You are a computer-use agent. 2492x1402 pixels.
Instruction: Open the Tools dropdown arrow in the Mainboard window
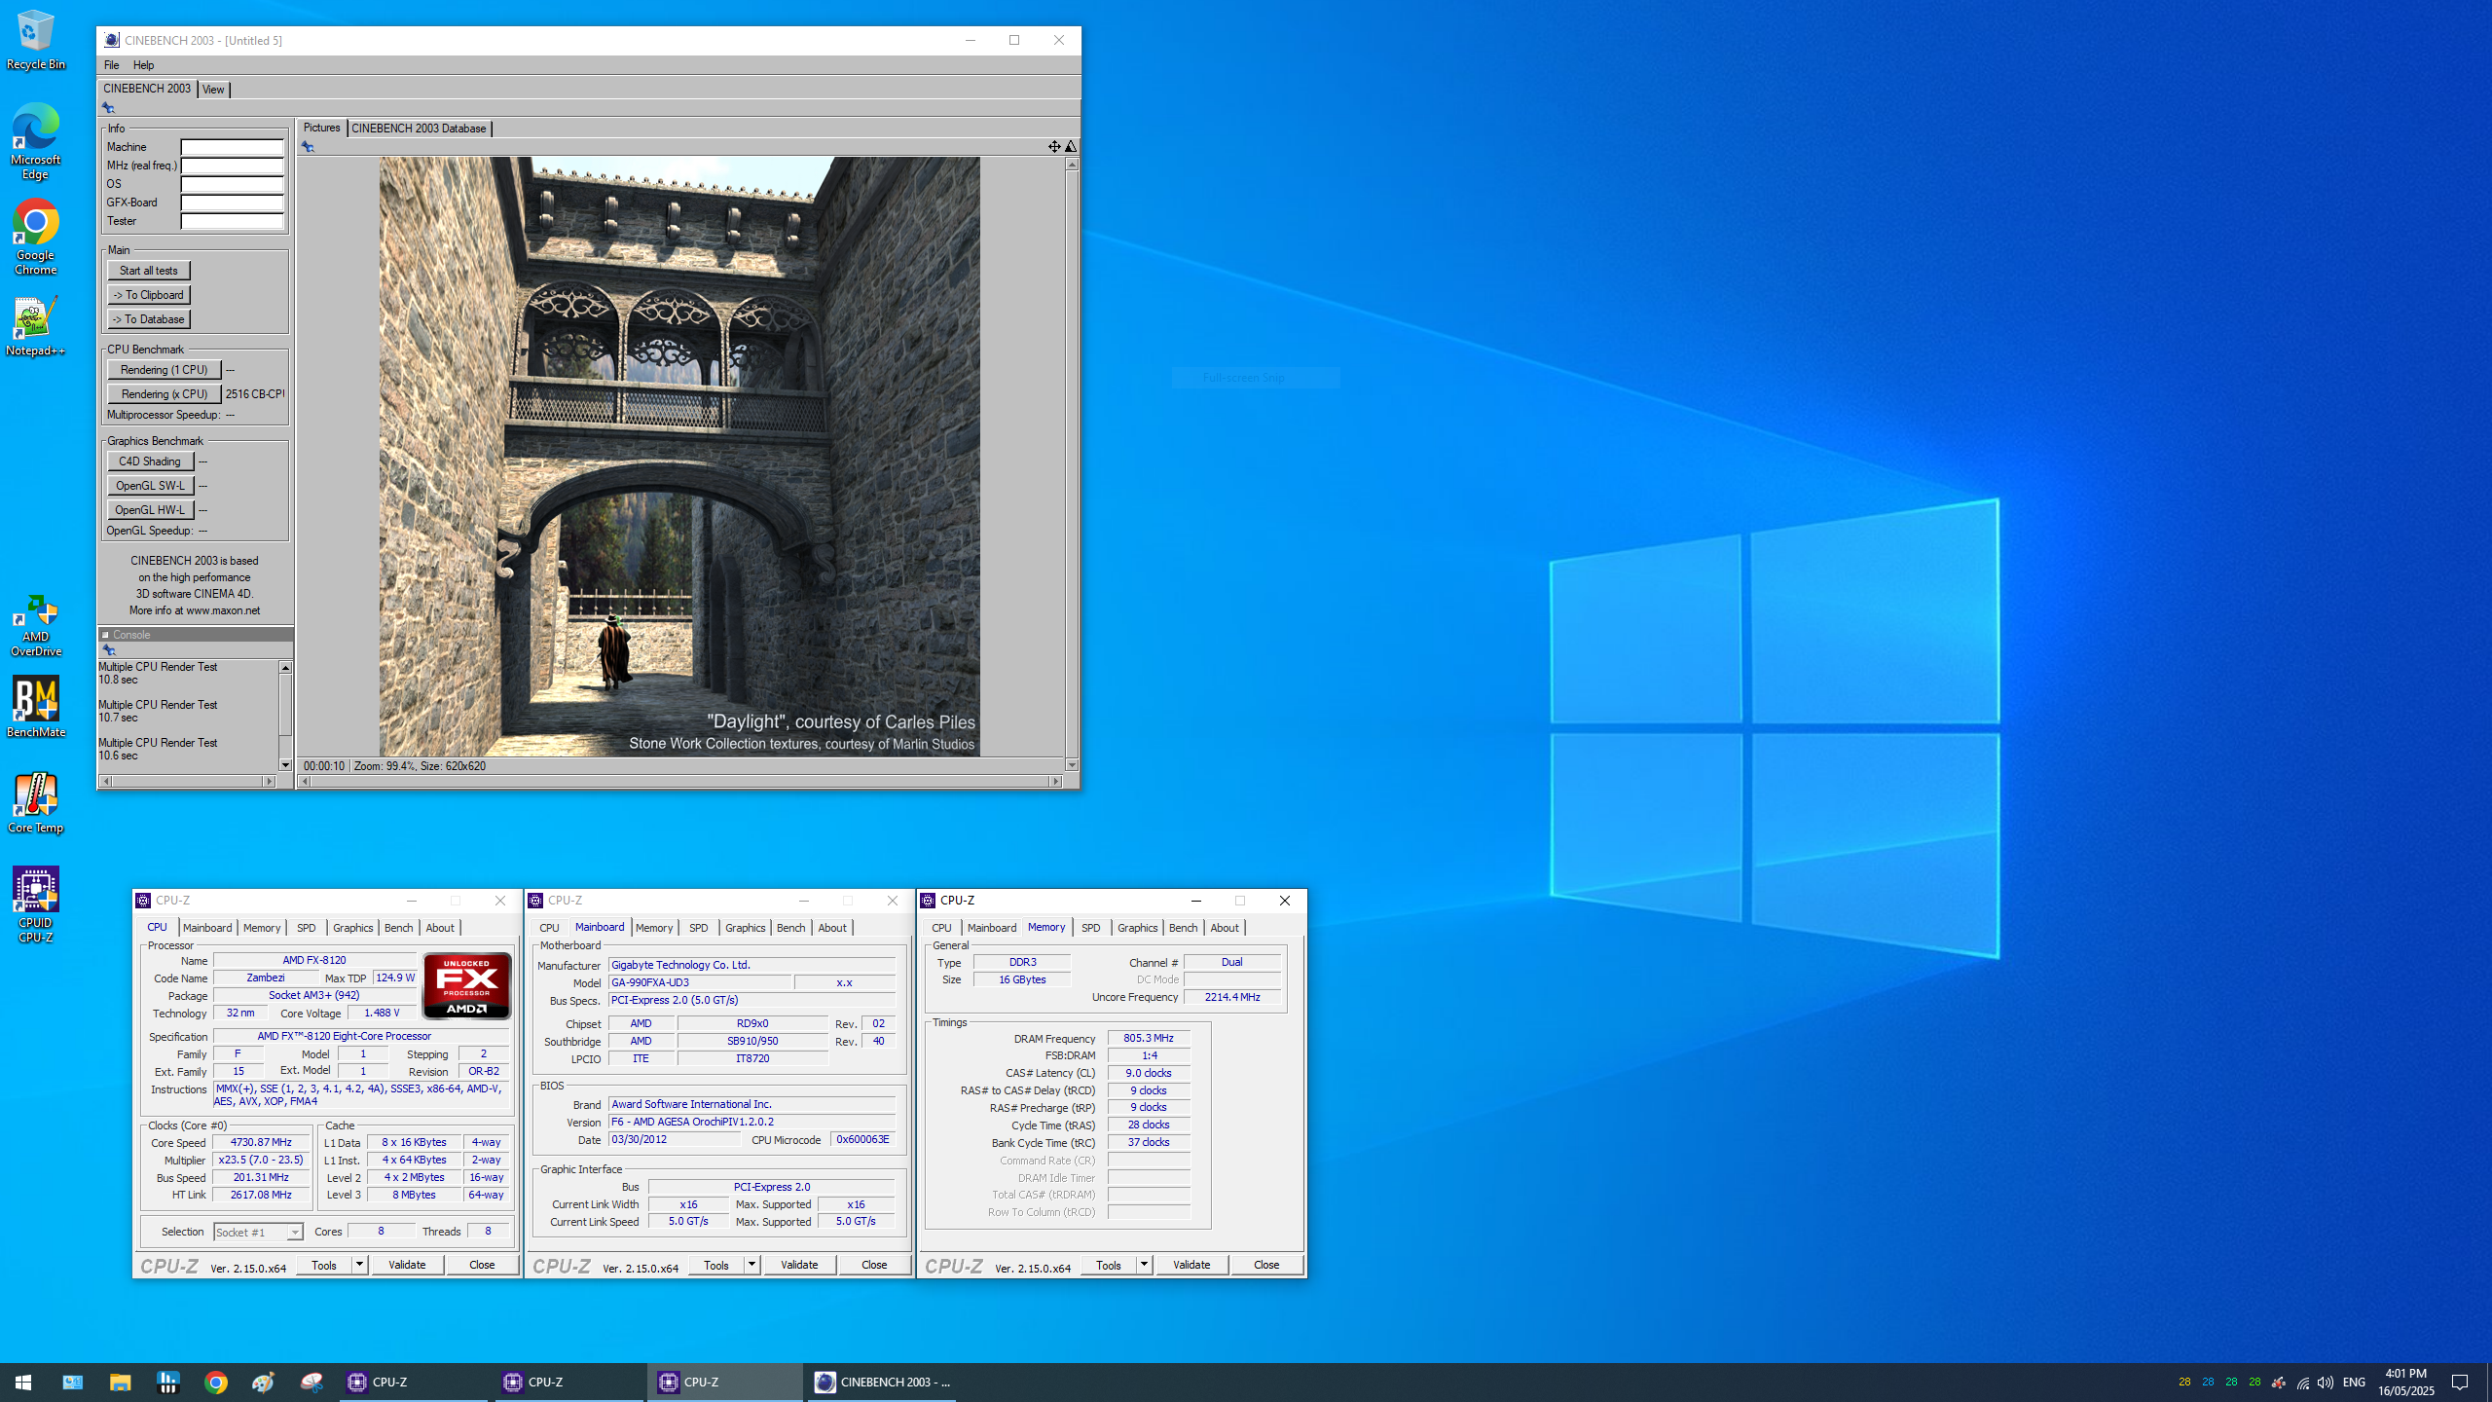pyautogui.click(x=751, y=1265)
